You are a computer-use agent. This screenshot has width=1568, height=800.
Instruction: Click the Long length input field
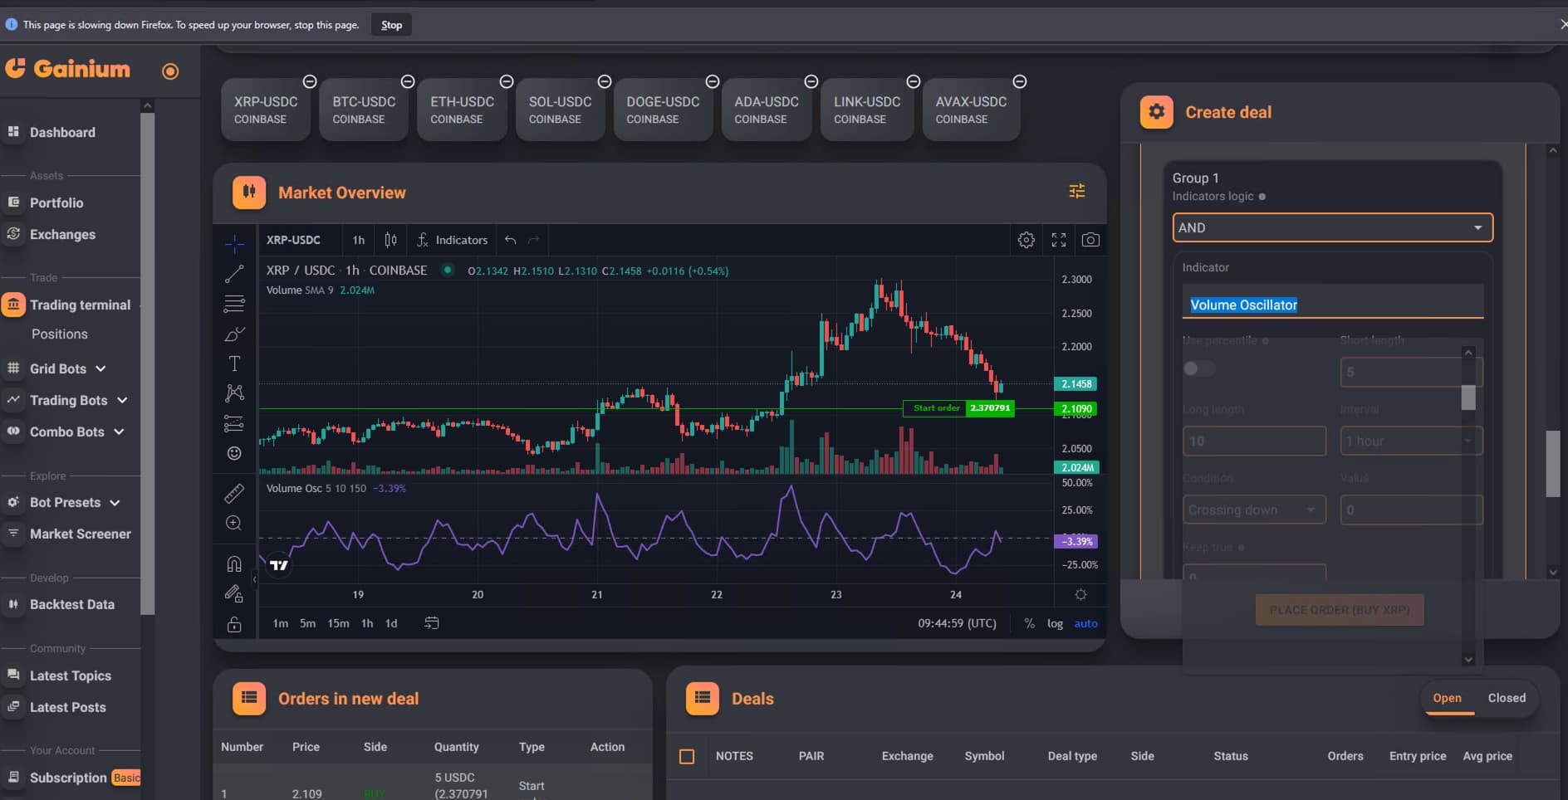pos(1254,441)
